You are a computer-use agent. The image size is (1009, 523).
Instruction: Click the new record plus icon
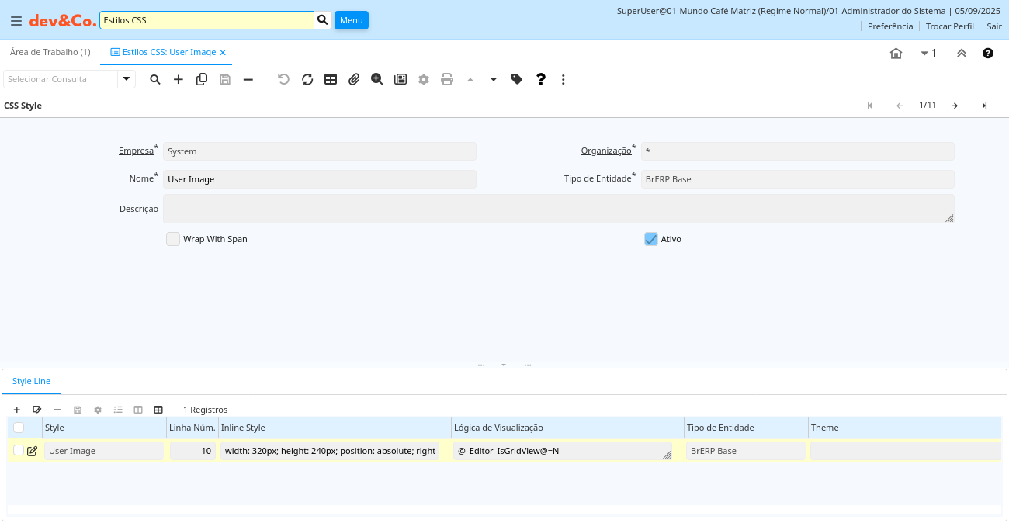[x=179, y=79]
